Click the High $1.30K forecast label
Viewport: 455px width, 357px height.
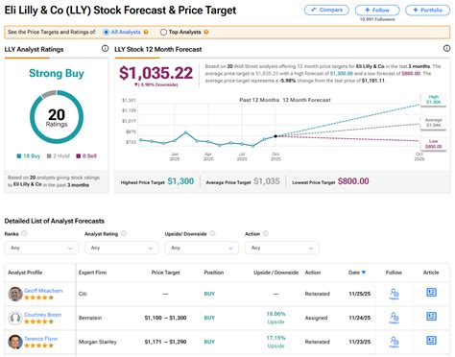[x=434, y=100]
